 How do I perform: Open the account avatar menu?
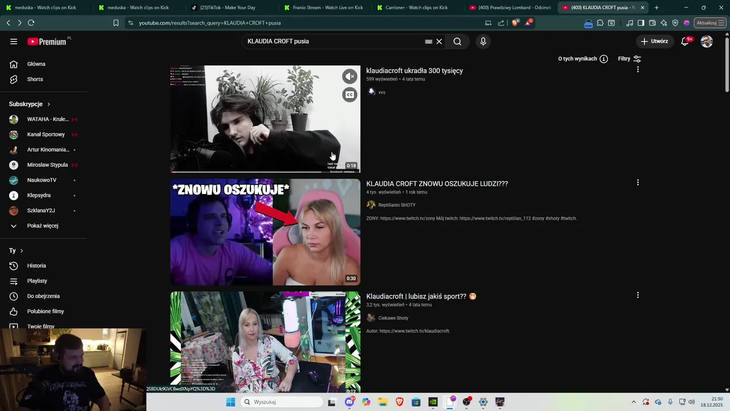pos(707,41)
